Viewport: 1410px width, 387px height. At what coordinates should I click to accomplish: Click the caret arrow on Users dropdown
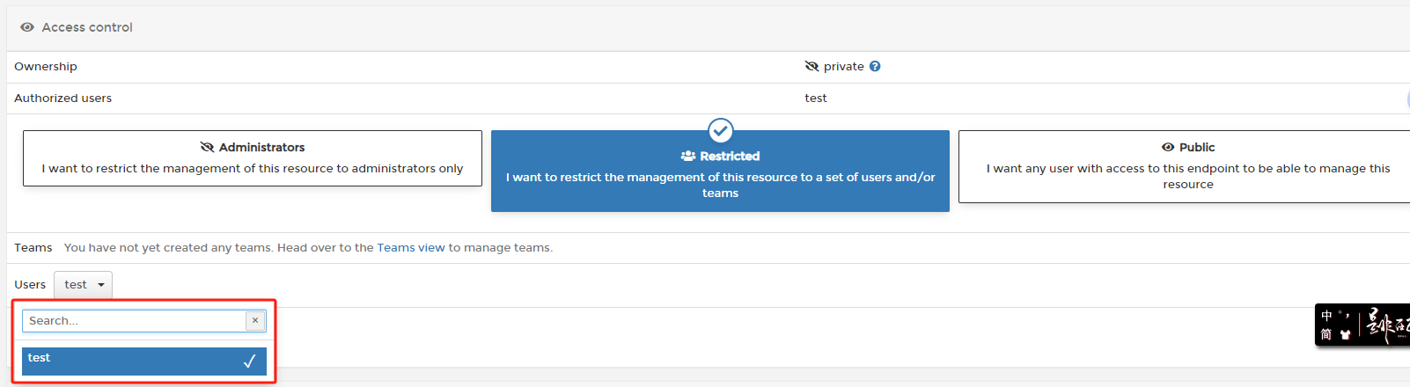101,285
